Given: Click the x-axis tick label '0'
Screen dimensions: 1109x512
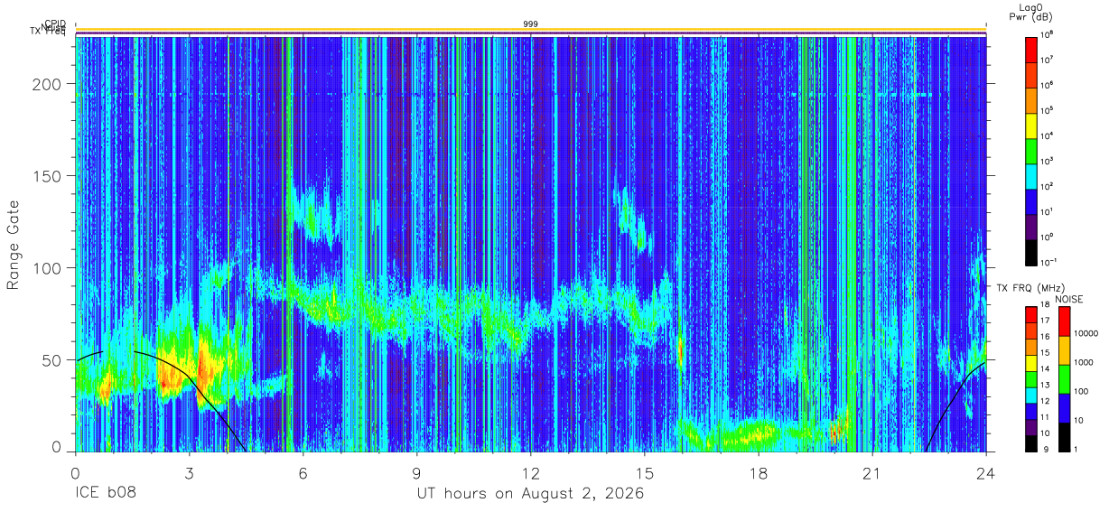Looking at the screenshot, I should tap(75, 472).
